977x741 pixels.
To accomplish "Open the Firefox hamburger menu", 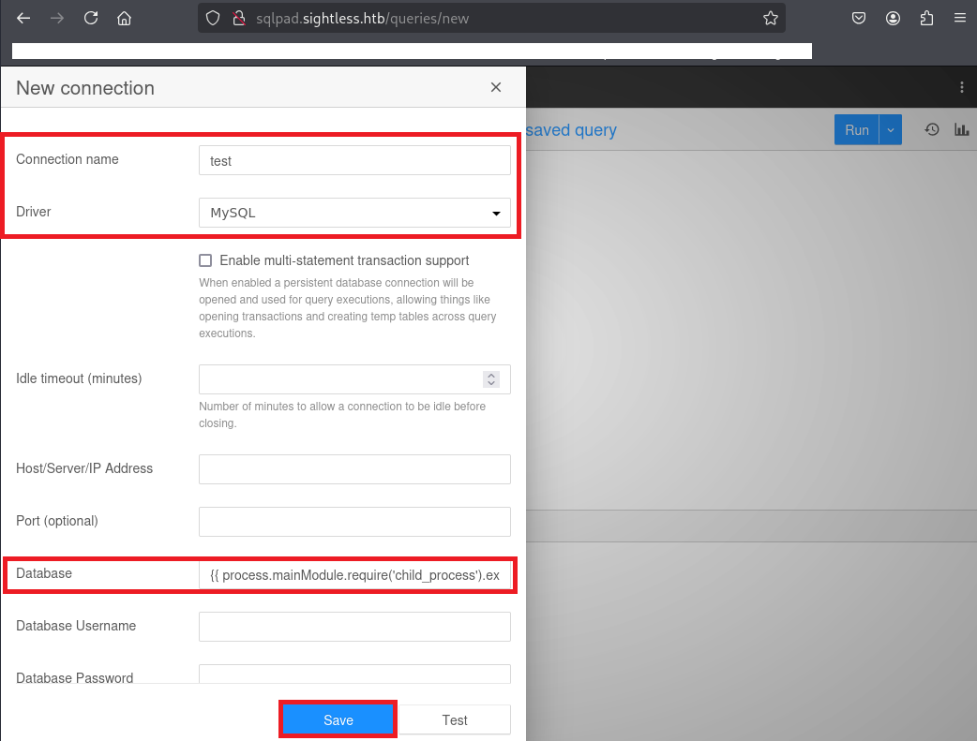I will pos(959,18).
